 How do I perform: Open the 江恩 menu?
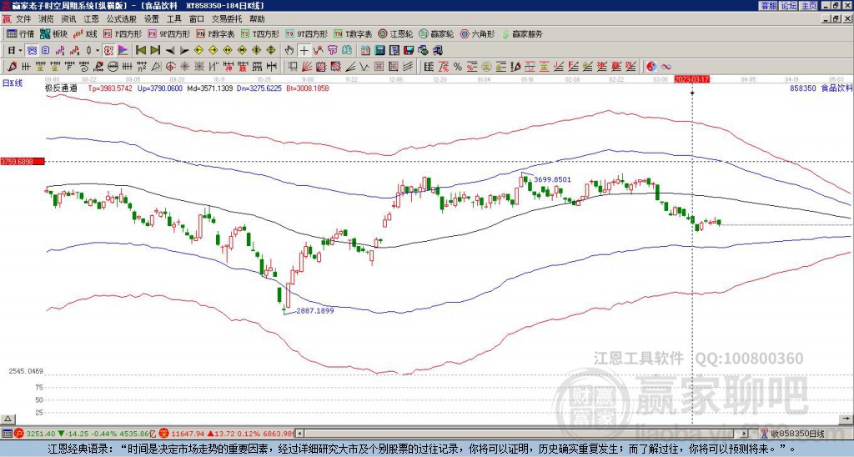[91, 19]
